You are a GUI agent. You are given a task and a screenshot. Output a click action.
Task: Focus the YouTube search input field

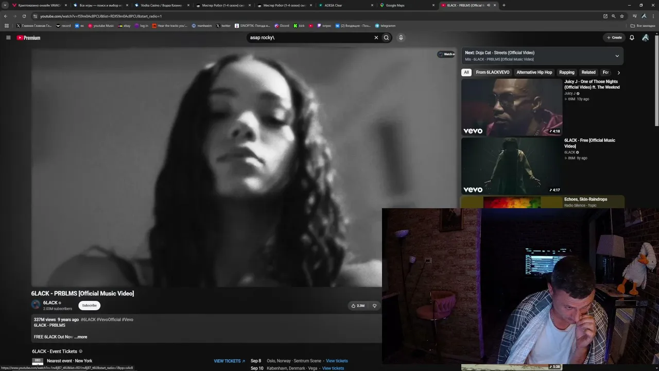pos(310,38)
